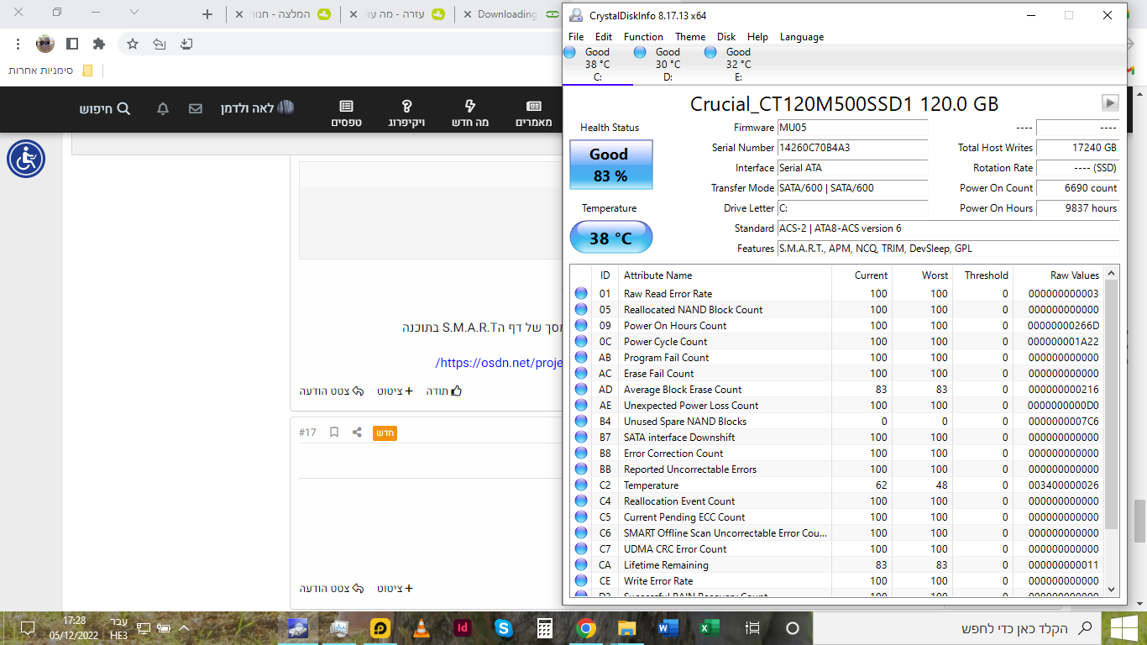Viewport: 1147px width, 645px height.
Task: Click the status orb for Lifetime Remaining
Action: tap(581, 565)
